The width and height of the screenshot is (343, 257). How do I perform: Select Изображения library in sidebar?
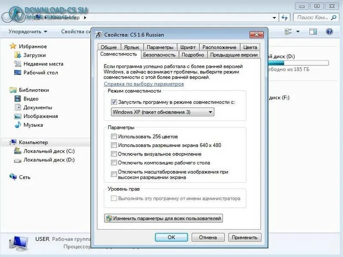pos(41,116)
